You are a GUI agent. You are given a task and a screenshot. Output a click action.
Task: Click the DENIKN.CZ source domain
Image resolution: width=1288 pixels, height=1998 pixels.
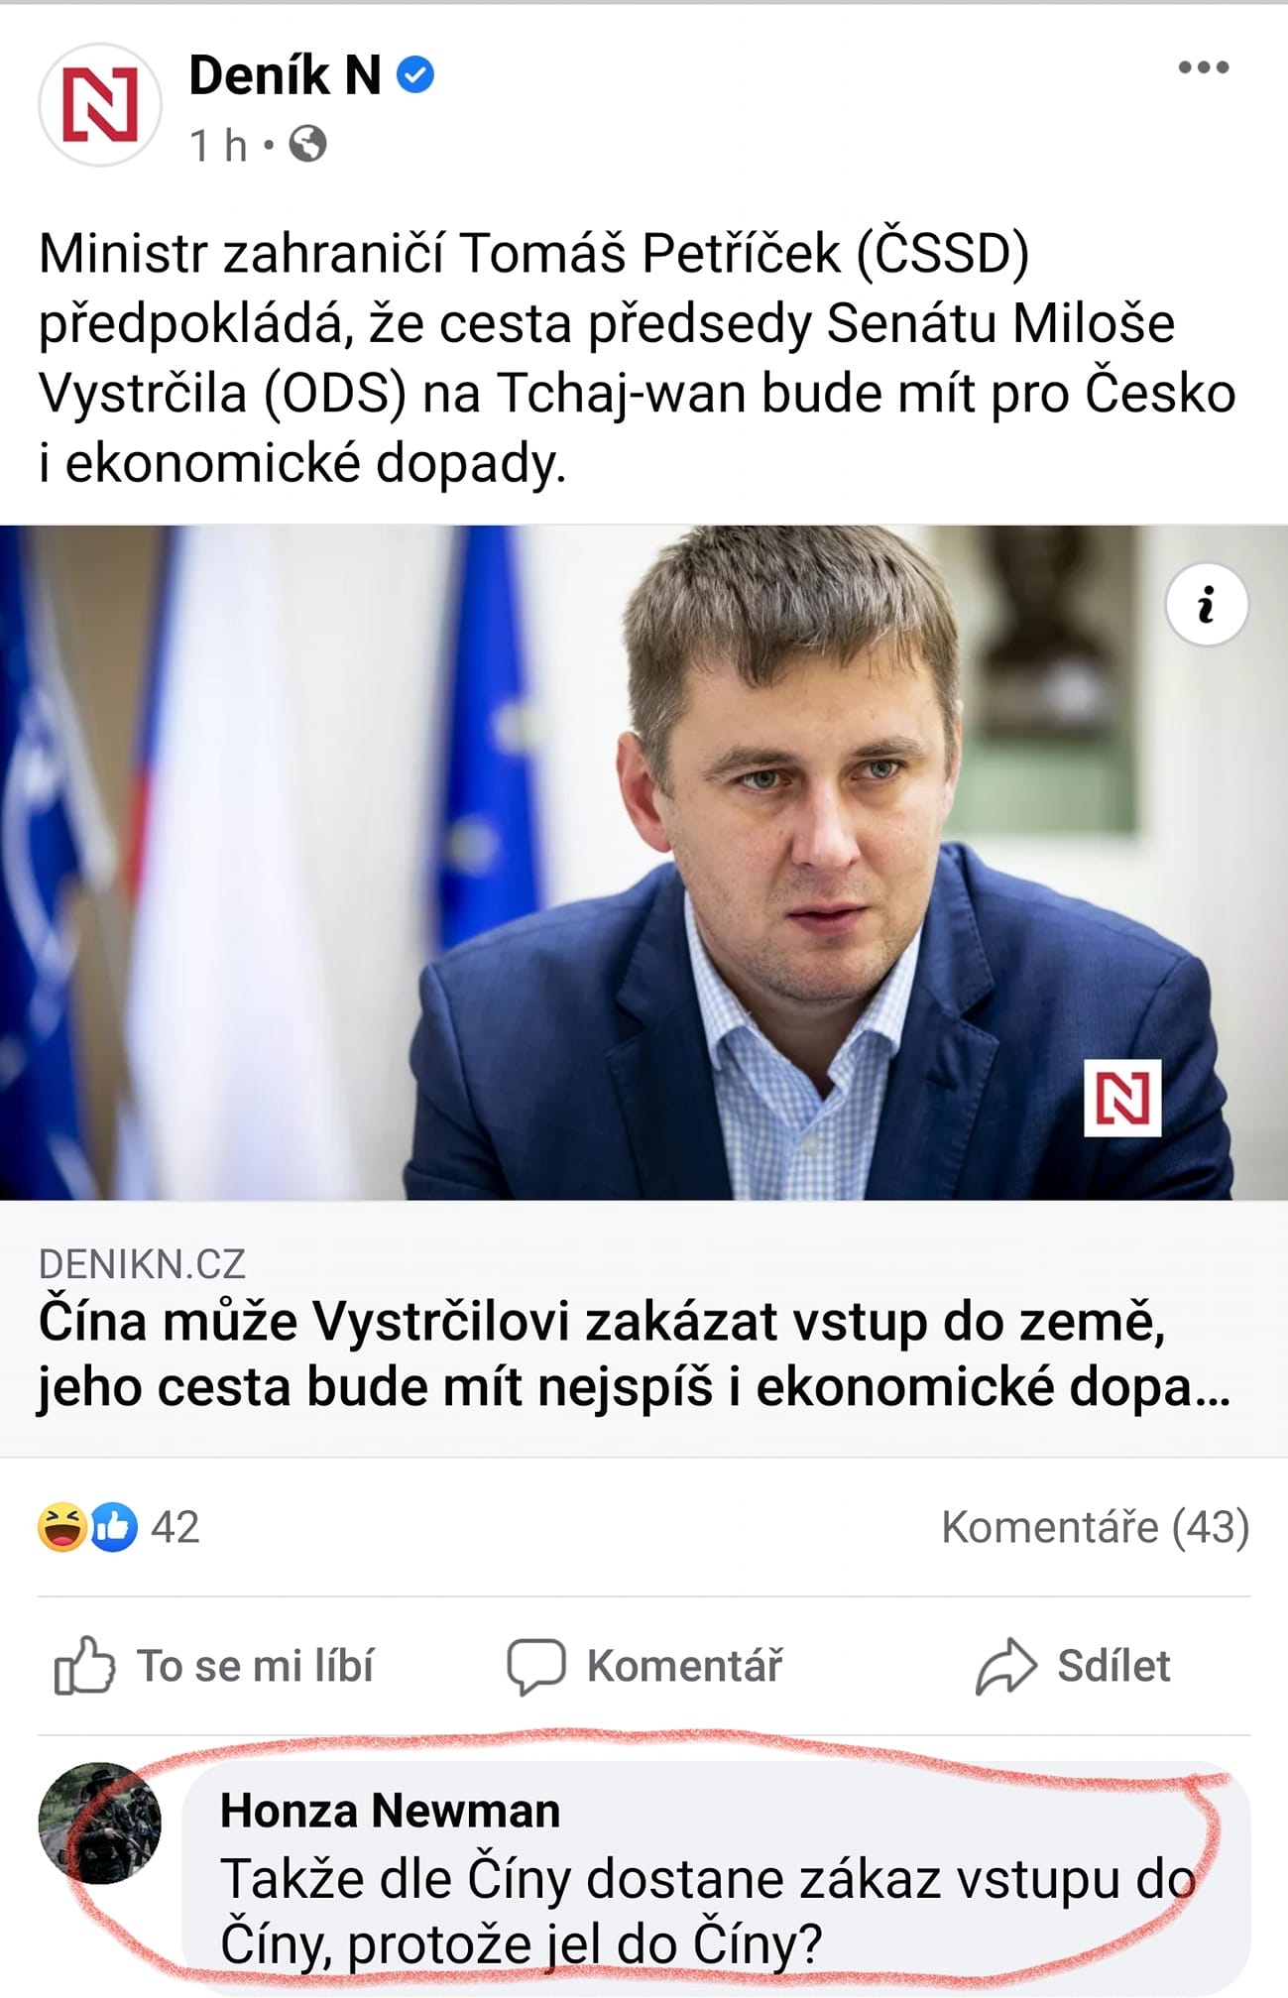[x=142, y=1264]
